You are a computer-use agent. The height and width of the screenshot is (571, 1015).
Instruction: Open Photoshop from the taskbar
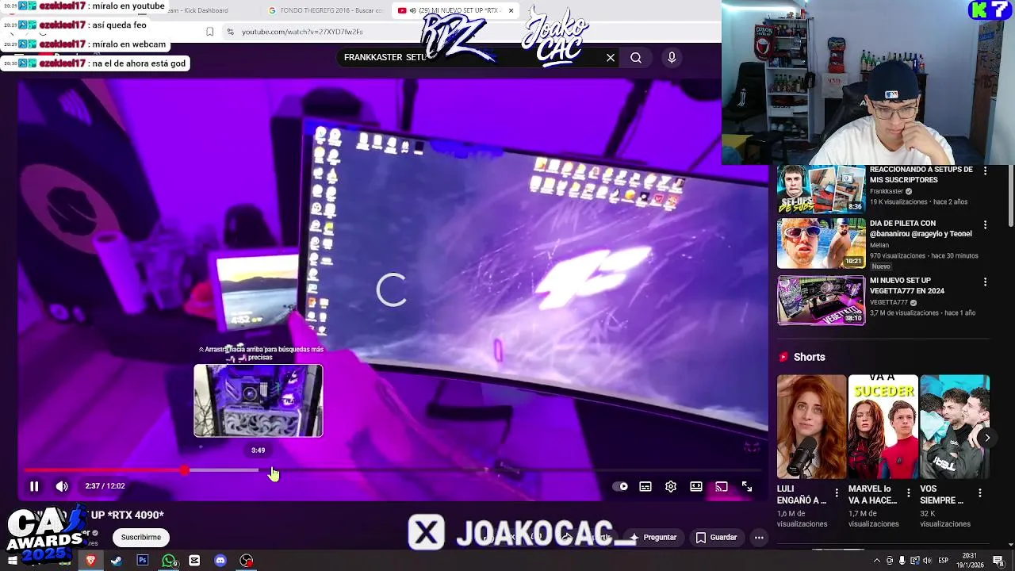(143, 561)
